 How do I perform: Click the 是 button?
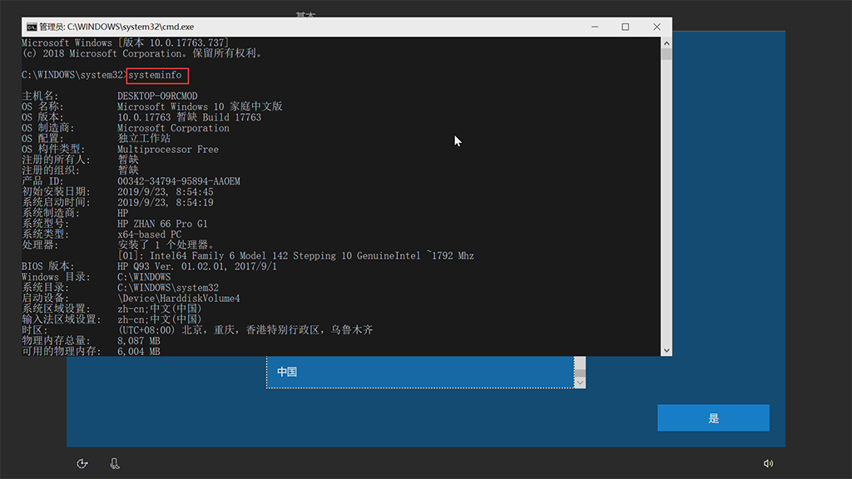713,417
